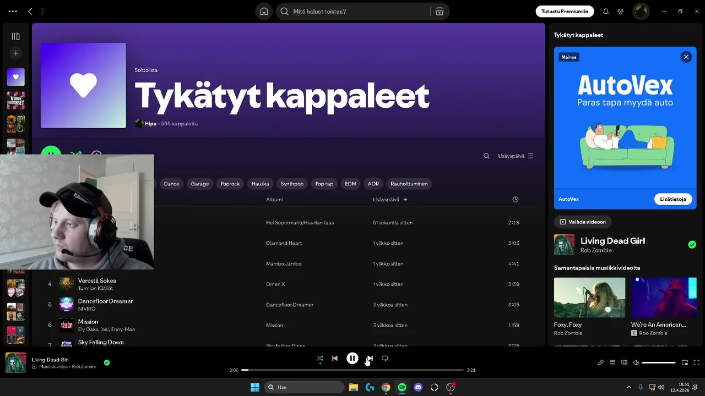Open the lyrics icon
The image size is (705, 396).
coord(601,363)
